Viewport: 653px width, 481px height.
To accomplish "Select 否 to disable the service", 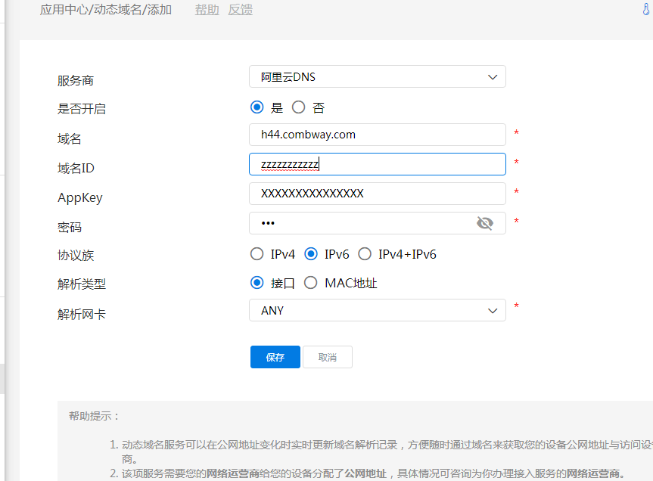I will pos(299,107).
